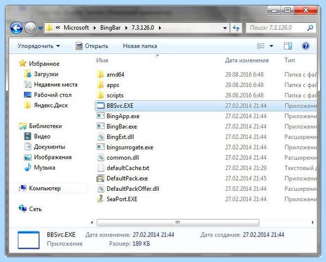The image size is (326, 262).
Task: Open the Упорядочить menu
Action: (x=39, y=46)
